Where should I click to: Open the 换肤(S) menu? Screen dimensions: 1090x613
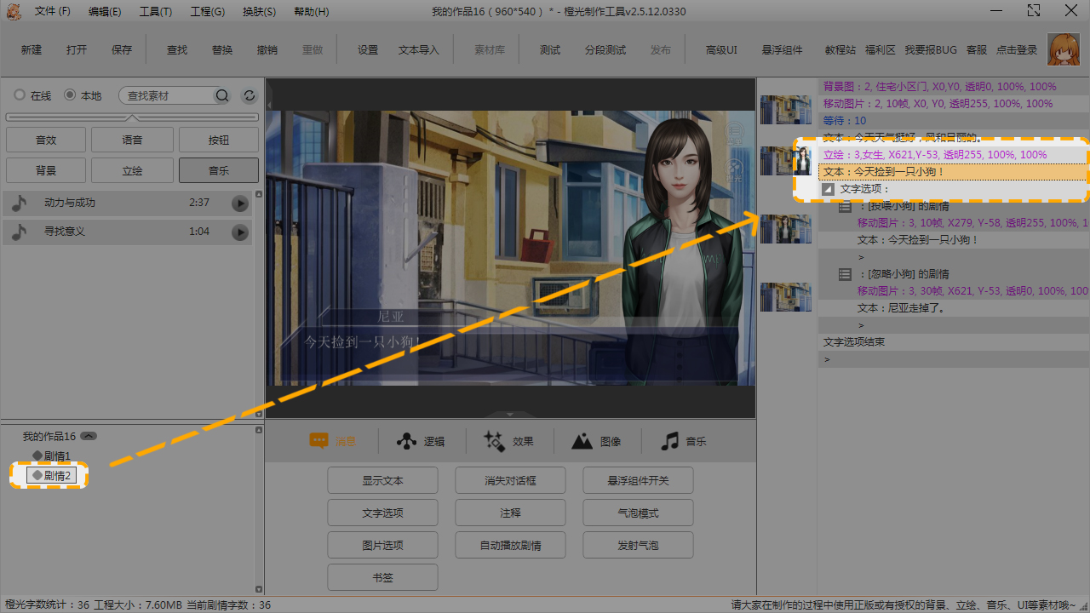259,12
